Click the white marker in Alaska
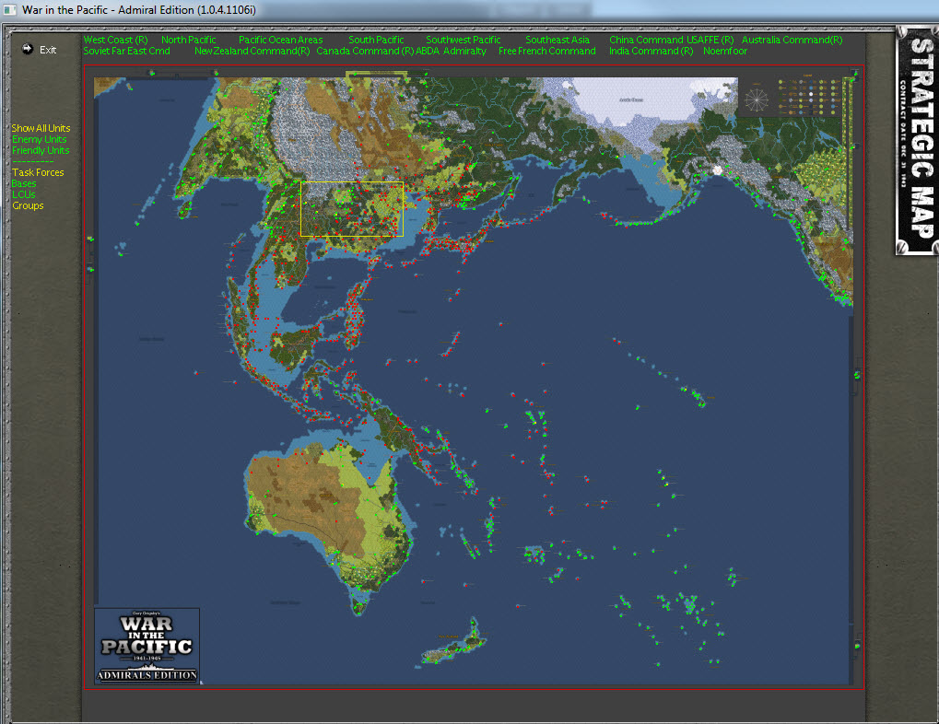 pos(718,170)
